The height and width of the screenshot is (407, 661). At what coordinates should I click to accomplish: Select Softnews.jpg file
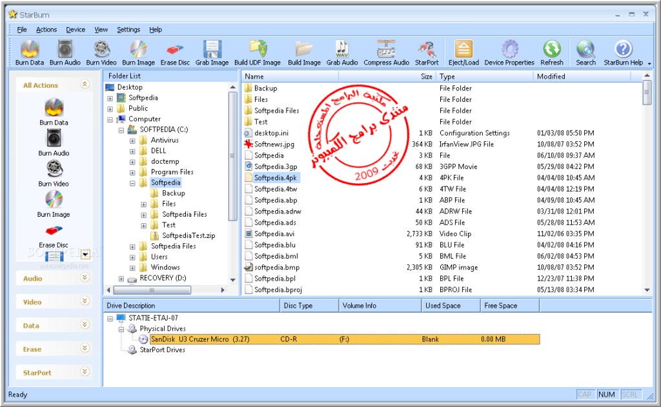(274, 144)
